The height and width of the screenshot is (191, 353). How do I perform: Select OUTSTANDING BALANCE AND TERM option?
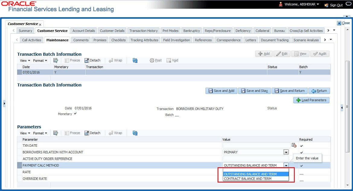(256, 174)
